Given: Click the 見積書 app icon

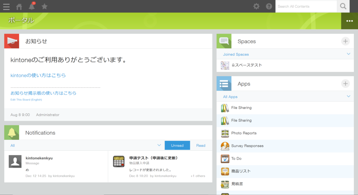Looking at the screenshot, I should [x=225, y=184].
